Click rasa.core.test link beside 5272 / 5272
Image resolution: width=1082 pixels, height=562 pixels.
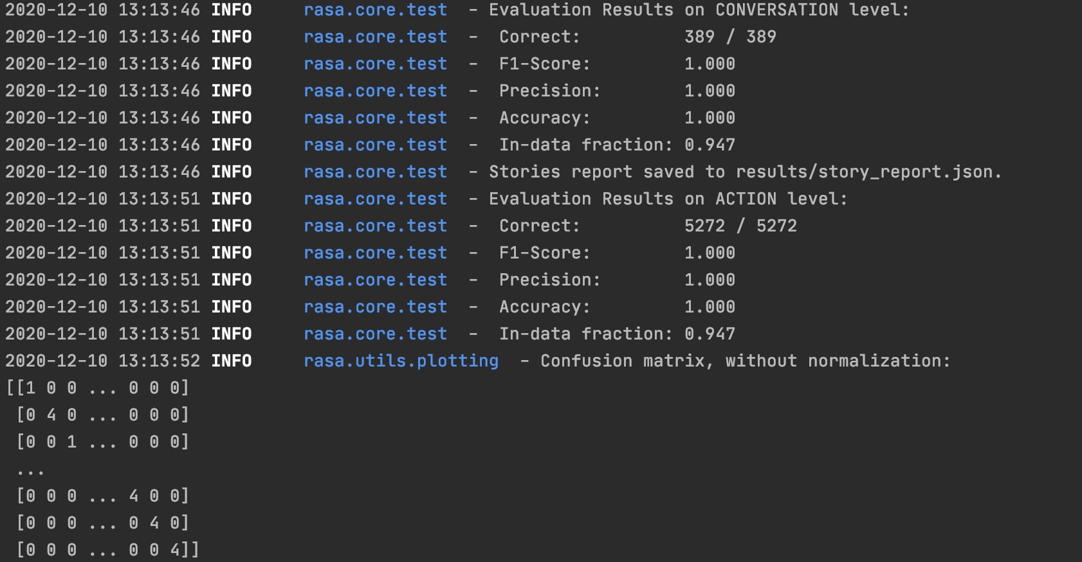tap(375, 226)
